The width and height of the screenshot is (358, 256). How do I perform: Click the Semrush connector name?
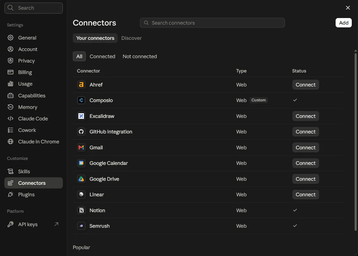click(x=100, y=226)
